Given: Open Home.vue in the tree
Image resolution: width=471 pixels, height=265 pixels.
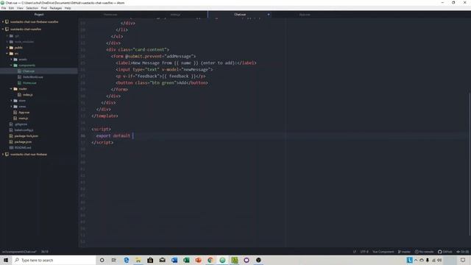Looking at the screenshot, I should click(29, 83).
